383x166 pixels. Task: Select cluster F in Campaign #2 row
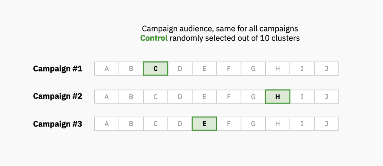click(x=229, y=96)
